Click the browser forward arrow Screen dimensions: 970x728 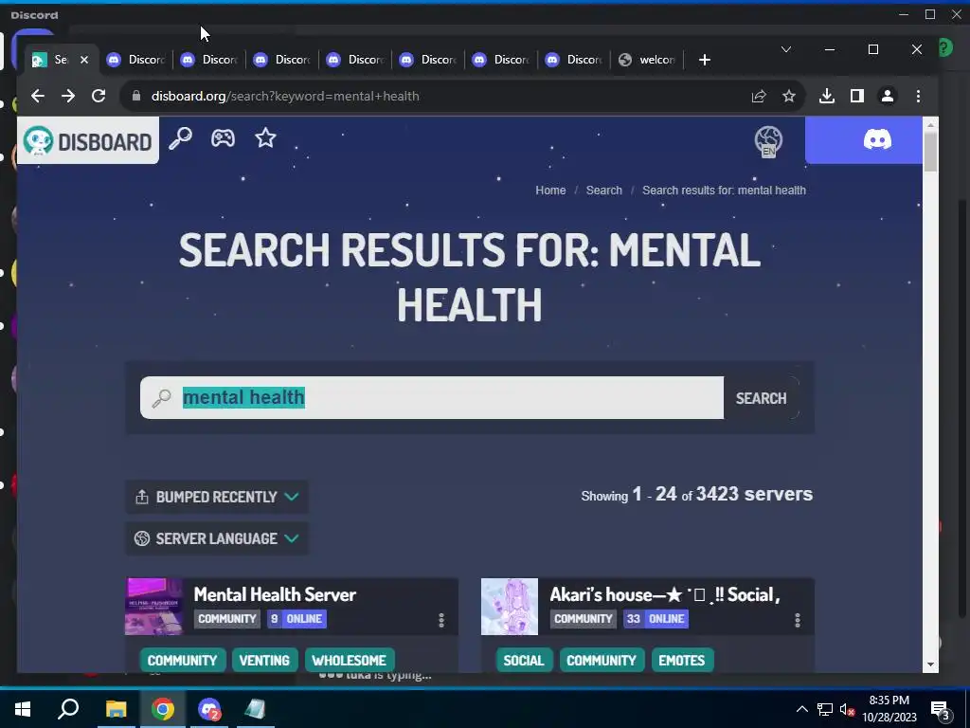[68, 96]
